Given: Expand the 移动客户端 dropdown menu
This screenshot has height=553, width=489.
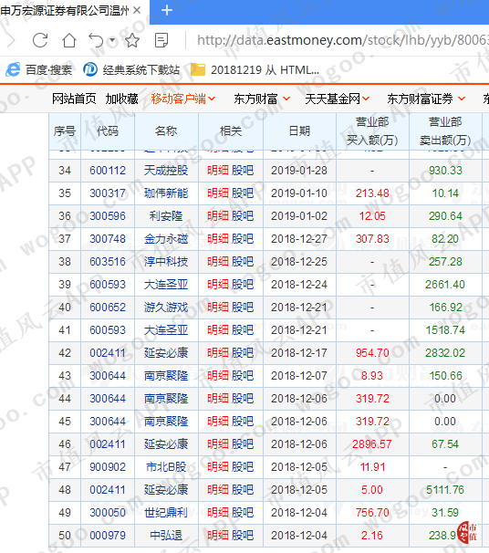Looking at the screenshot, I should pyautogui.click(x=183, y=99).
